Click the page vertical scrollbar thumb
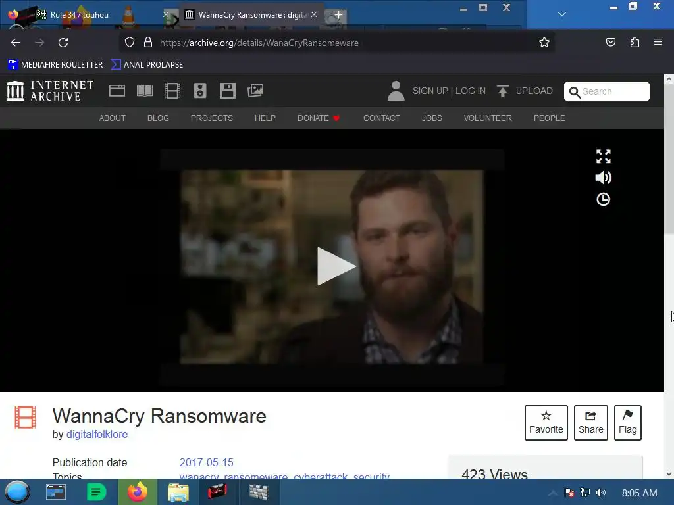The image size is (674, 505). coord(669,159)
